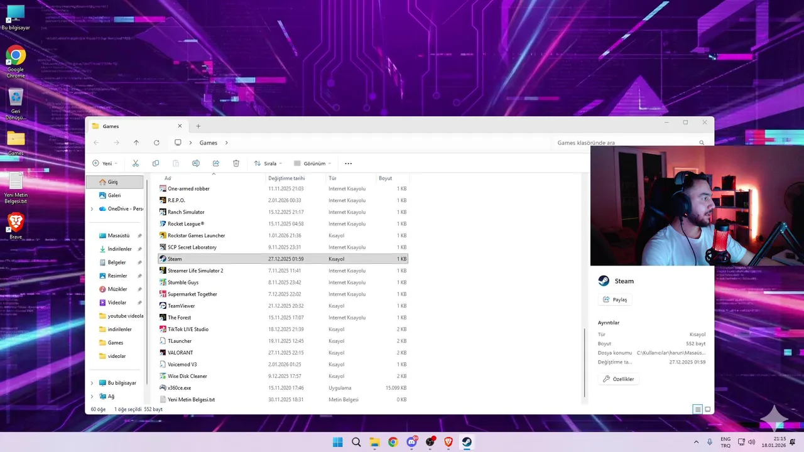Image resolution: width=804 pixels, height=452 pixels.
Task: Click the search magnifier icon in Explorer
Action: [x=702, y=143]
